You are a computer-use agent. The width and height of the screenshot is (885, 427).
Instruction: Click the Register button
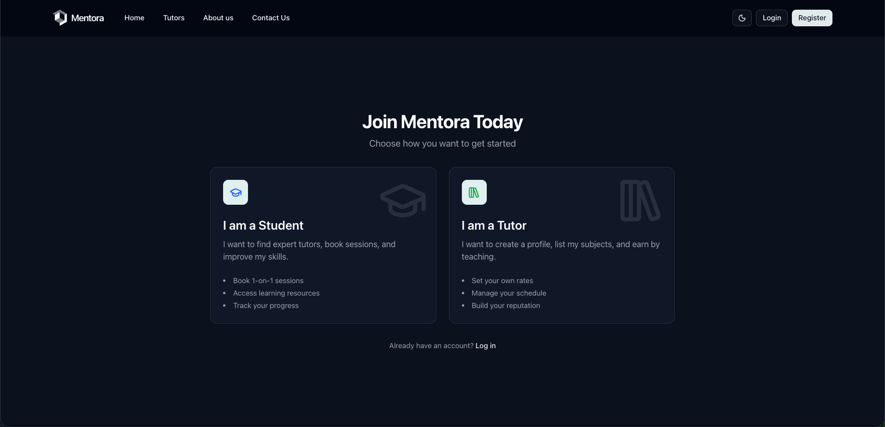[812, 18]
